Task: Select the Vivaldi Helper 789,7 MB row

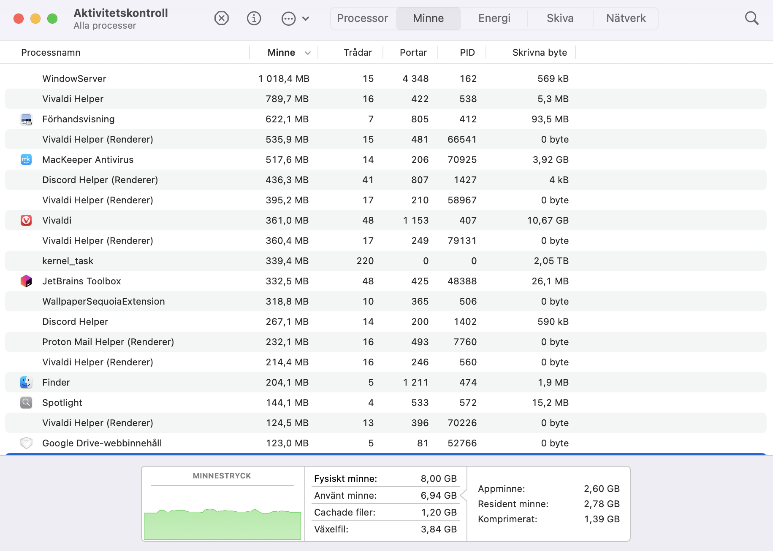Action: tap(386, 99)
